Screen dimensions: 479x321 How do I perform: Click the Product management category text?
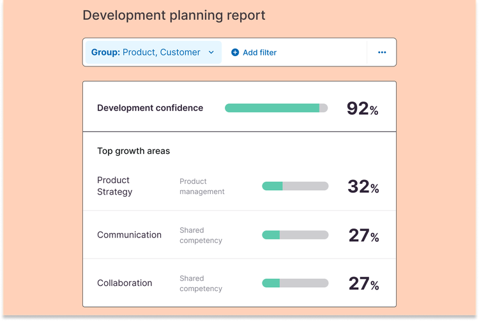coord(202,186)
